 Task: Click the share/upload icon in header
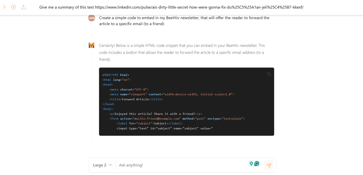(x=23, y=7)
